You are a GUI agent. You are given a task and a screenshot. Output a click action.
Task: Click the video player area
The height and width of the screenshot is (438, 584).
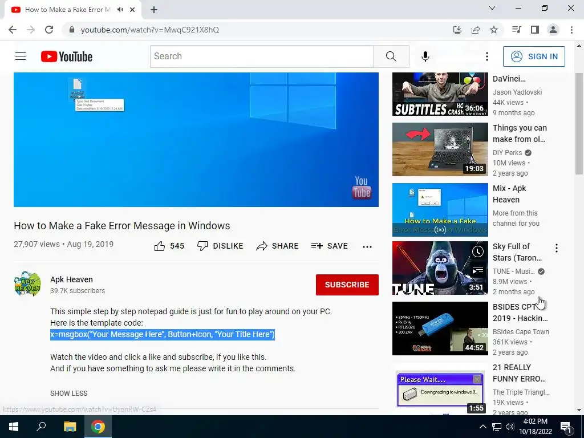click(196, 140)
